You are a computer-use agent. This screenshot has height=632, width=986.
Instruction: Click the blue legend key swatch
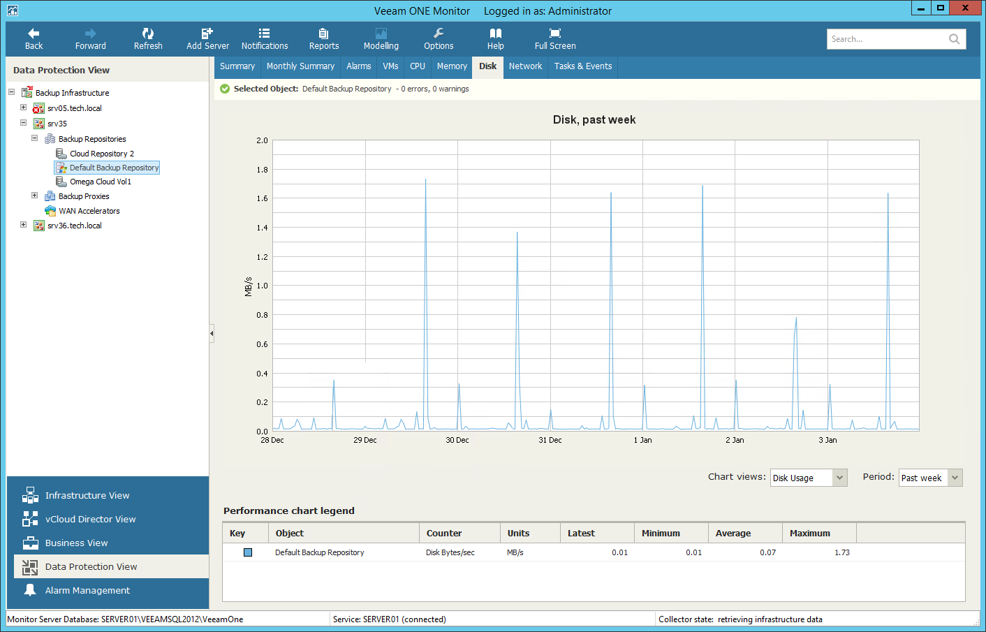tap(248, 552)
